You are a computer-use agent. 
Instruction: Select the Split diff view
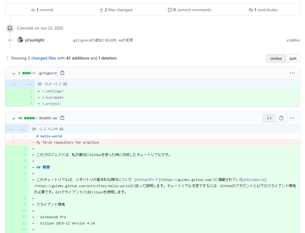tap(293, 58)
